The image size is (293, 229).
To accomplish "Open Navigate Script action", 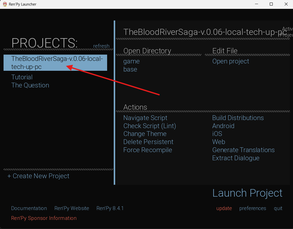I will pyautogui.click(x=145, y=118).
